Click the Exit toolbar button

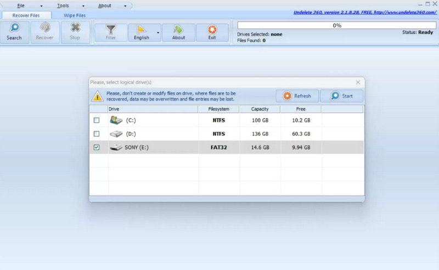click(x=212, y=32)
